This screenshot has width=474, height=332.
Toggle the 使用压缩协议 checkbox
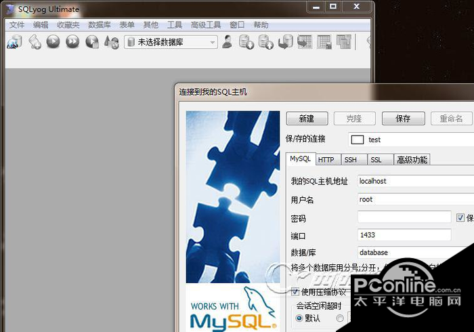click(x=295, y=291)
